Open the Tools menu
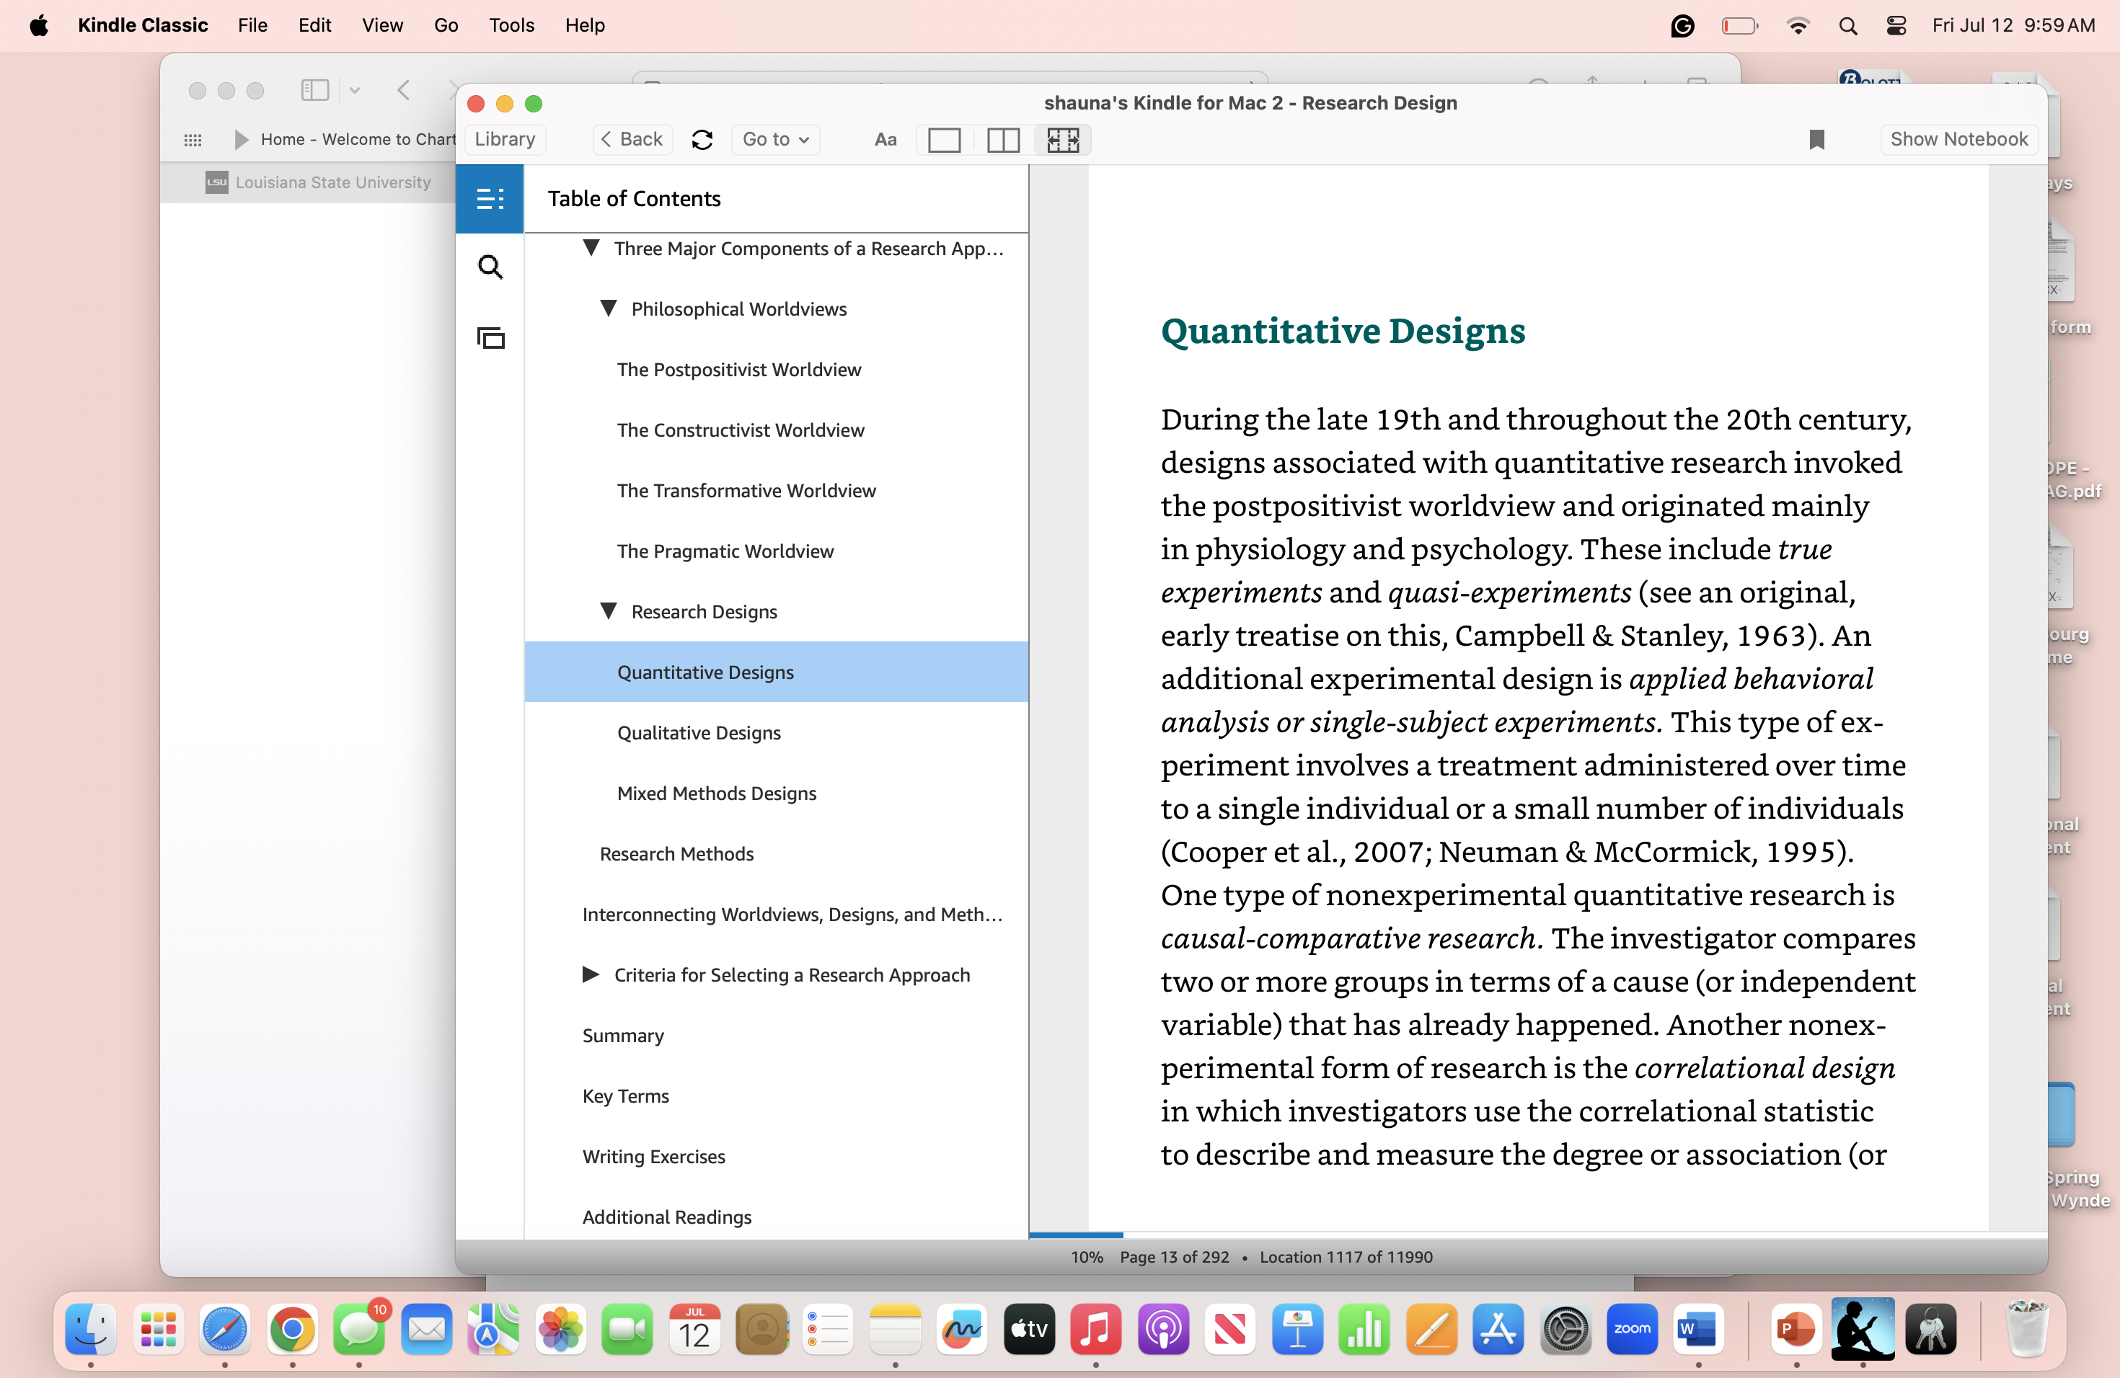This screenshot has width=2120, height=1378. point(511,25)
